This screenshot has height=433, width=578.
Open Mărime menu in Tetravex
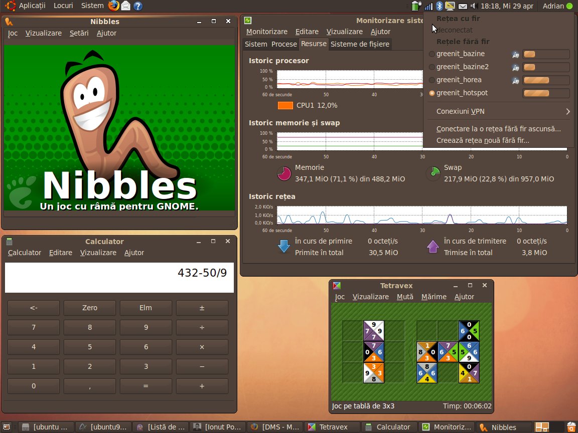coord(434,297)
